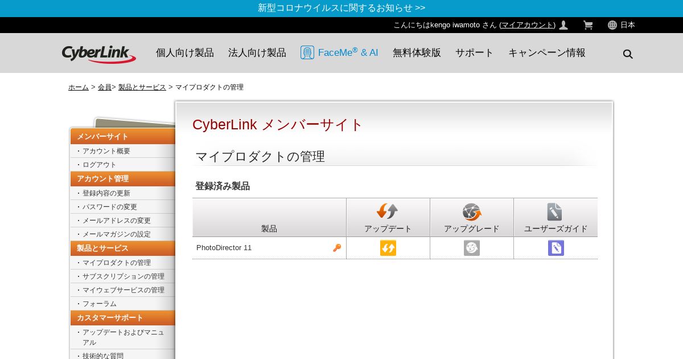683x359 pixels.
Task: Open the 個人向け製品 menu
Action: (x=185, y=52)
